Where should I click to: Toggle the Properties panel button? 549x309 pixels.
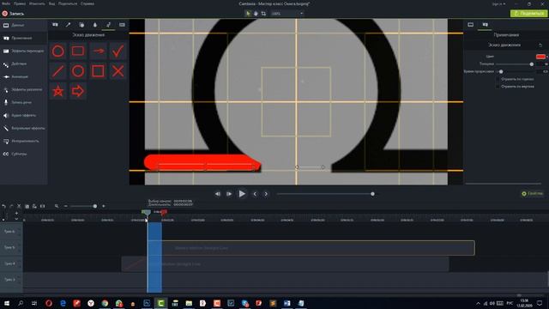click(x=532, y=193)
